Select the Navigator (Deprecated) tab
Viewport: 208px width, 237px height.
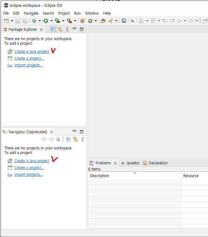point(28,132)
